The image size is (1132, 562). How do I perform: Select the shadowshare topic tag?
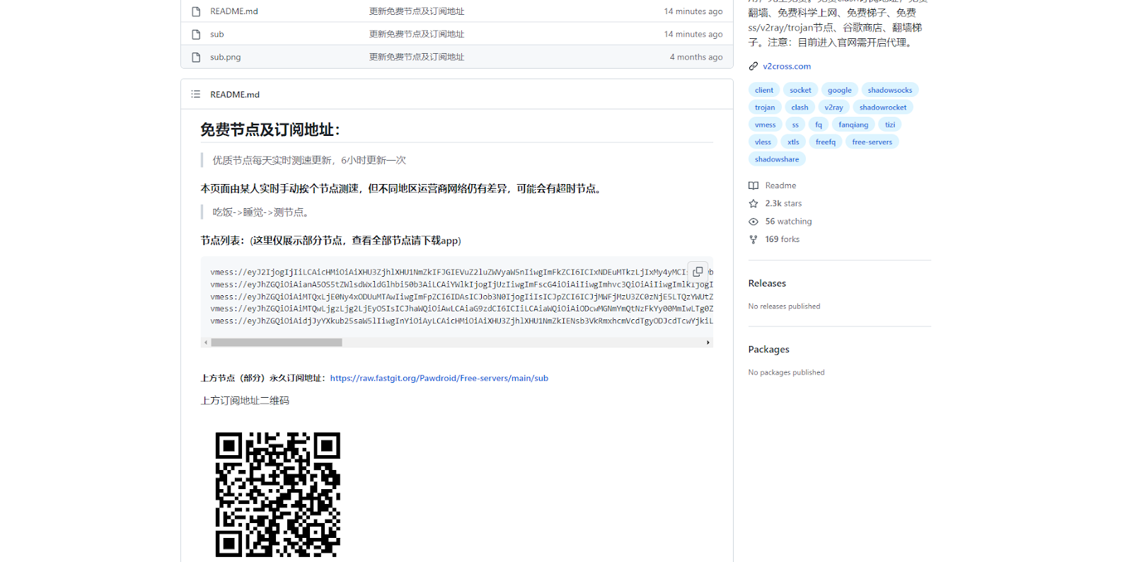pos(777,159)
